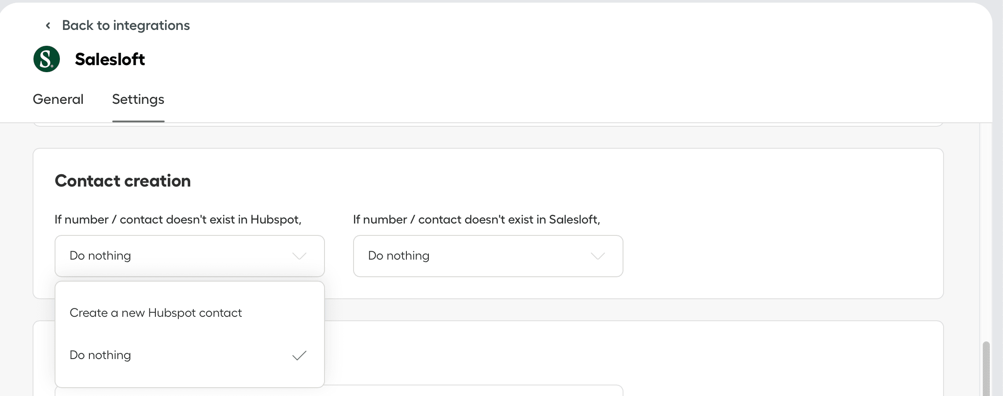Go back to integrations link
The width and height of the screenshot is (1003, 396).
125,26
